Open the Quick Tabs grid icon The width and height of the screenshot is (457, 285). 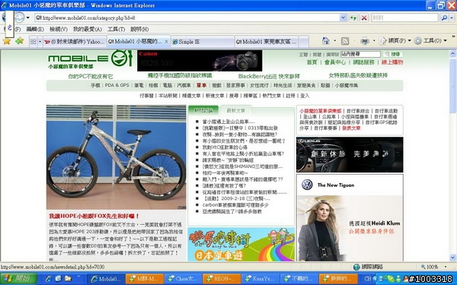34,42
